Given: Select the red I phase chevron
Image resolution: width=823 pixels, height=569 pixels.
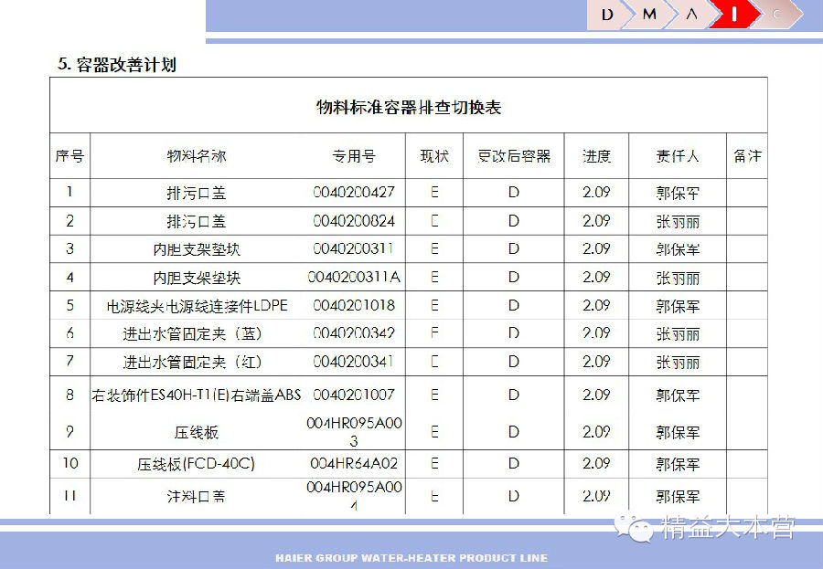Looking at the screenshot, I should pyautogui.click(x=734, y=15).
